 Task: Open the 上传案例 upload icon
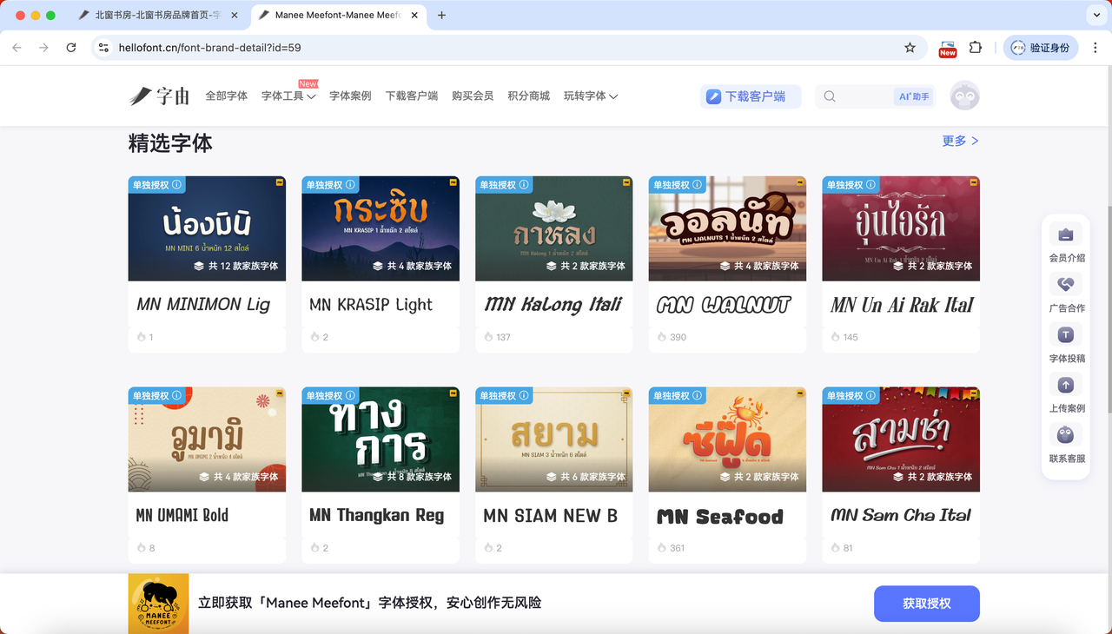tap(1066, 385)
